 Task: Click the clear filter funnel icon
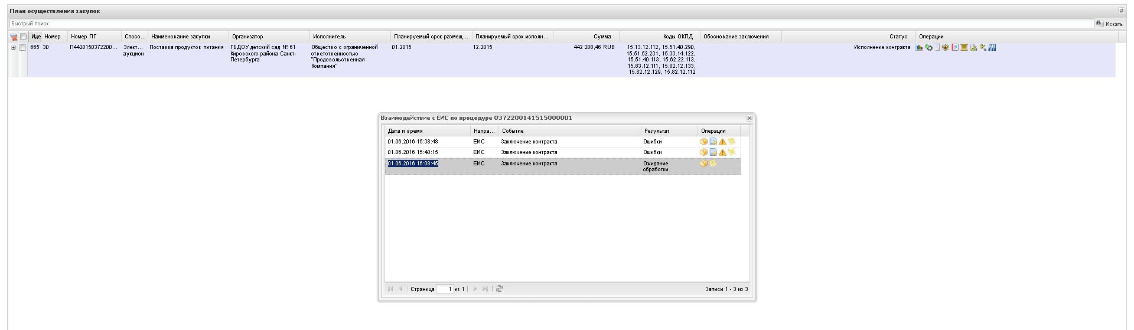click(x=14, y=37)
